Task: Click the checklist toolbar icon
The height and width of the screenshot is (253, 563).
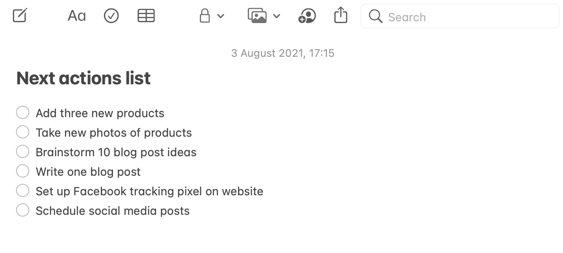Action: (111, 16)
